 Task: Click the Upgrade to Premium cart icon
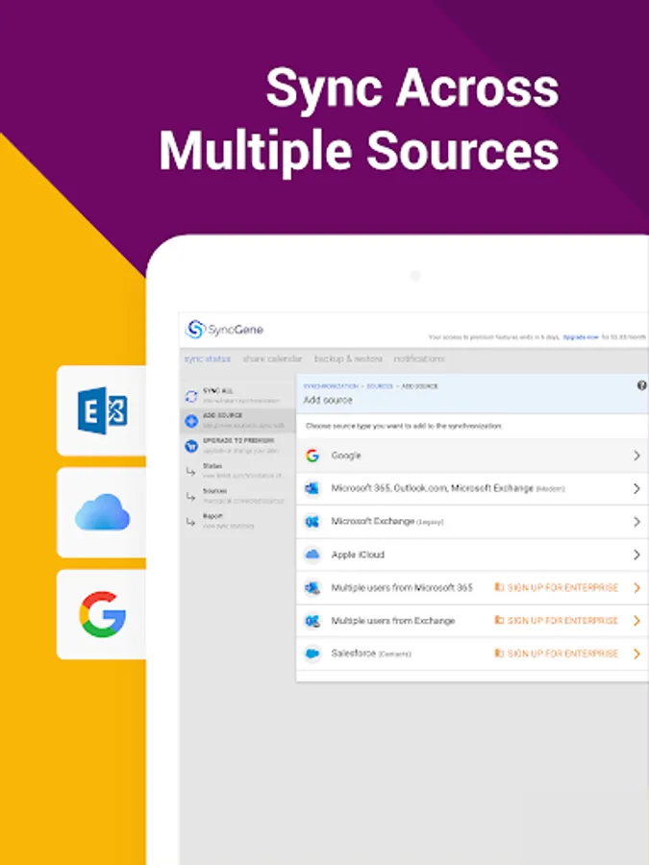pyautogui.click(x=191, y=446)
